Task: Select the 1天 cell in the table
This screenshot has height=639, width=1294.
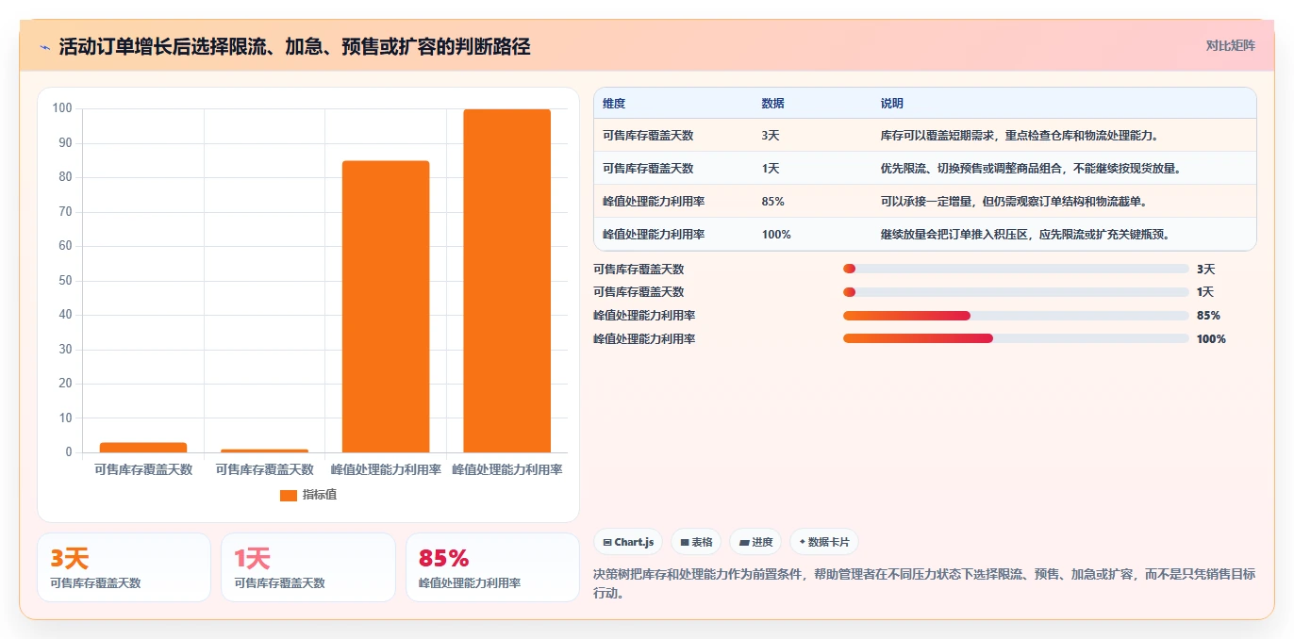Action: [x=771, y=168]
